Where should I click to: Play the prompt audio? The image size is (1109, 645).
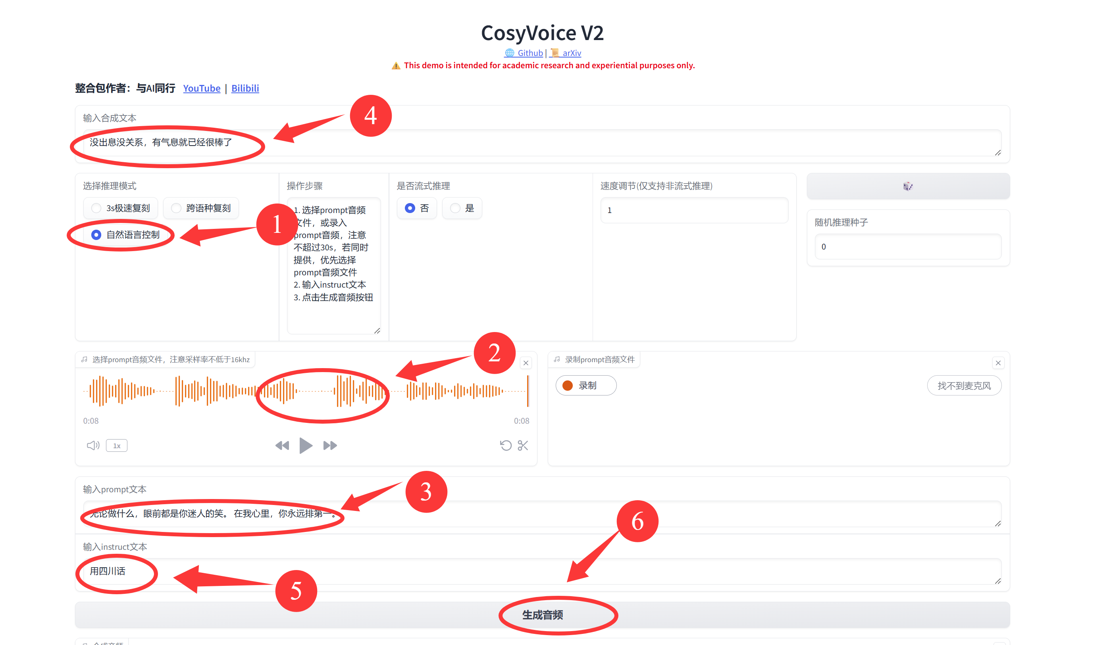tap(306, 445)
